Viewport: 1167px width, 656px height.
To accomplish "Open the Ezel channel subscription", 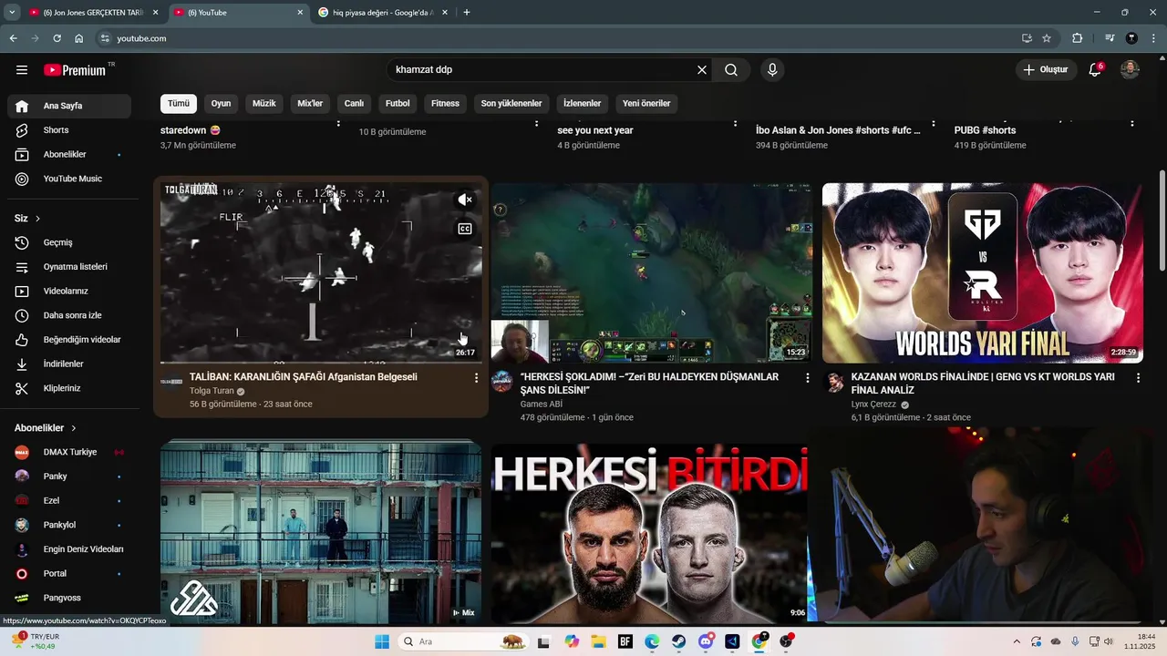I will pos(69,500).
